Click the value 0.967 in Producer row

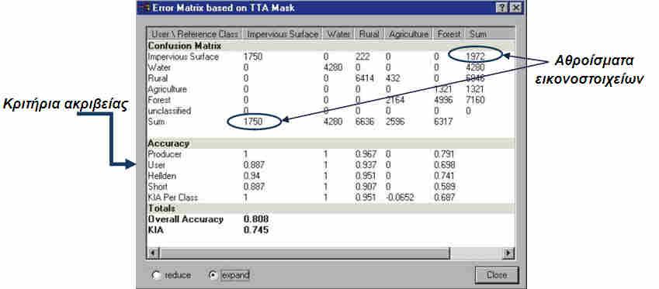(x=366, y=154)
